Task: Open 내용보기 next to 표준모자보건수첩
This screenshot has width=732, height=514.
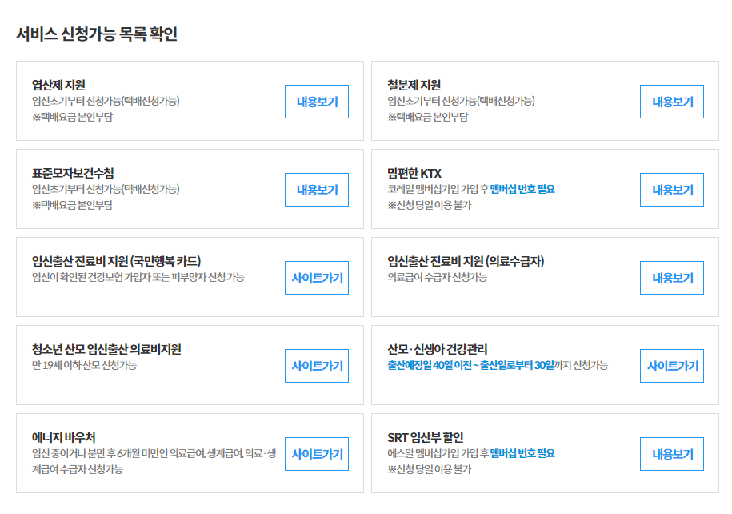Action: (316, 190)
